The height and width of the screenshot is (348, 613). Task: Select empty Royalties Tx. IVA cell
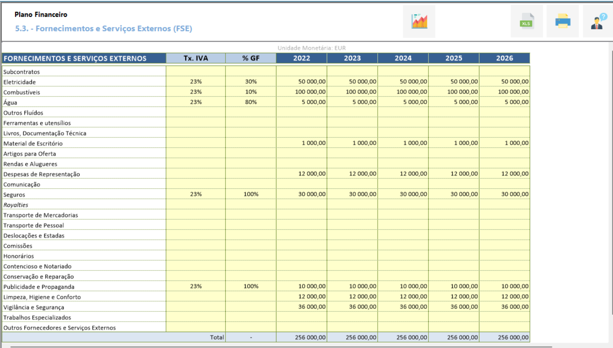(x=196, y=204)
